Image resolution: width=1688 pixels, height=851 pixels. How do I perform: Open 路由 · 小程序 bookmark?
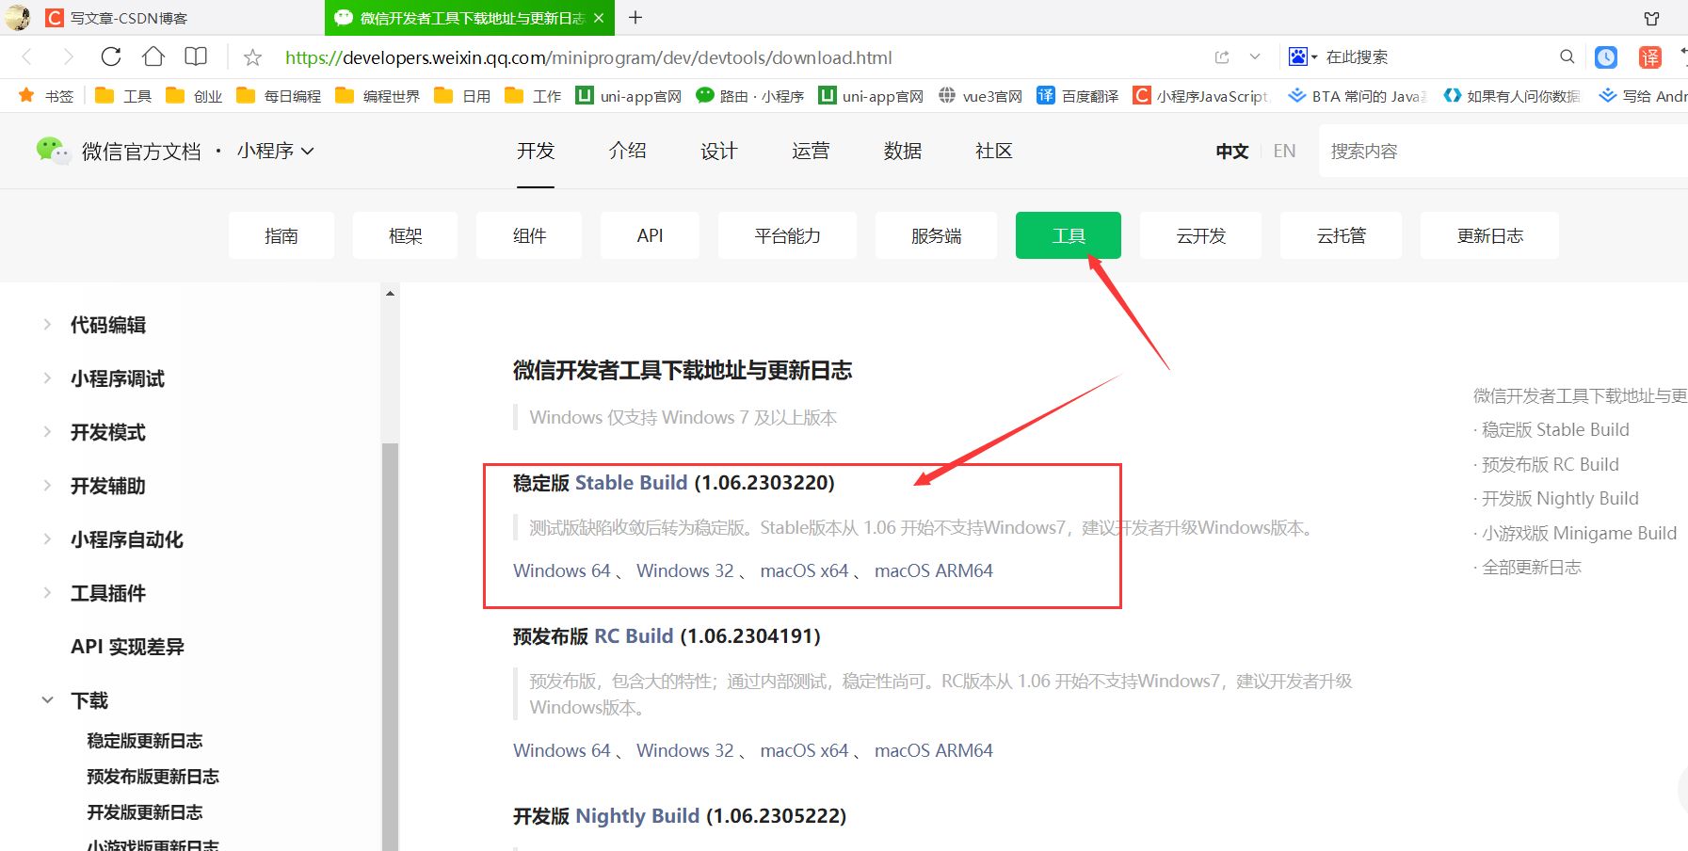coord(749,96)
